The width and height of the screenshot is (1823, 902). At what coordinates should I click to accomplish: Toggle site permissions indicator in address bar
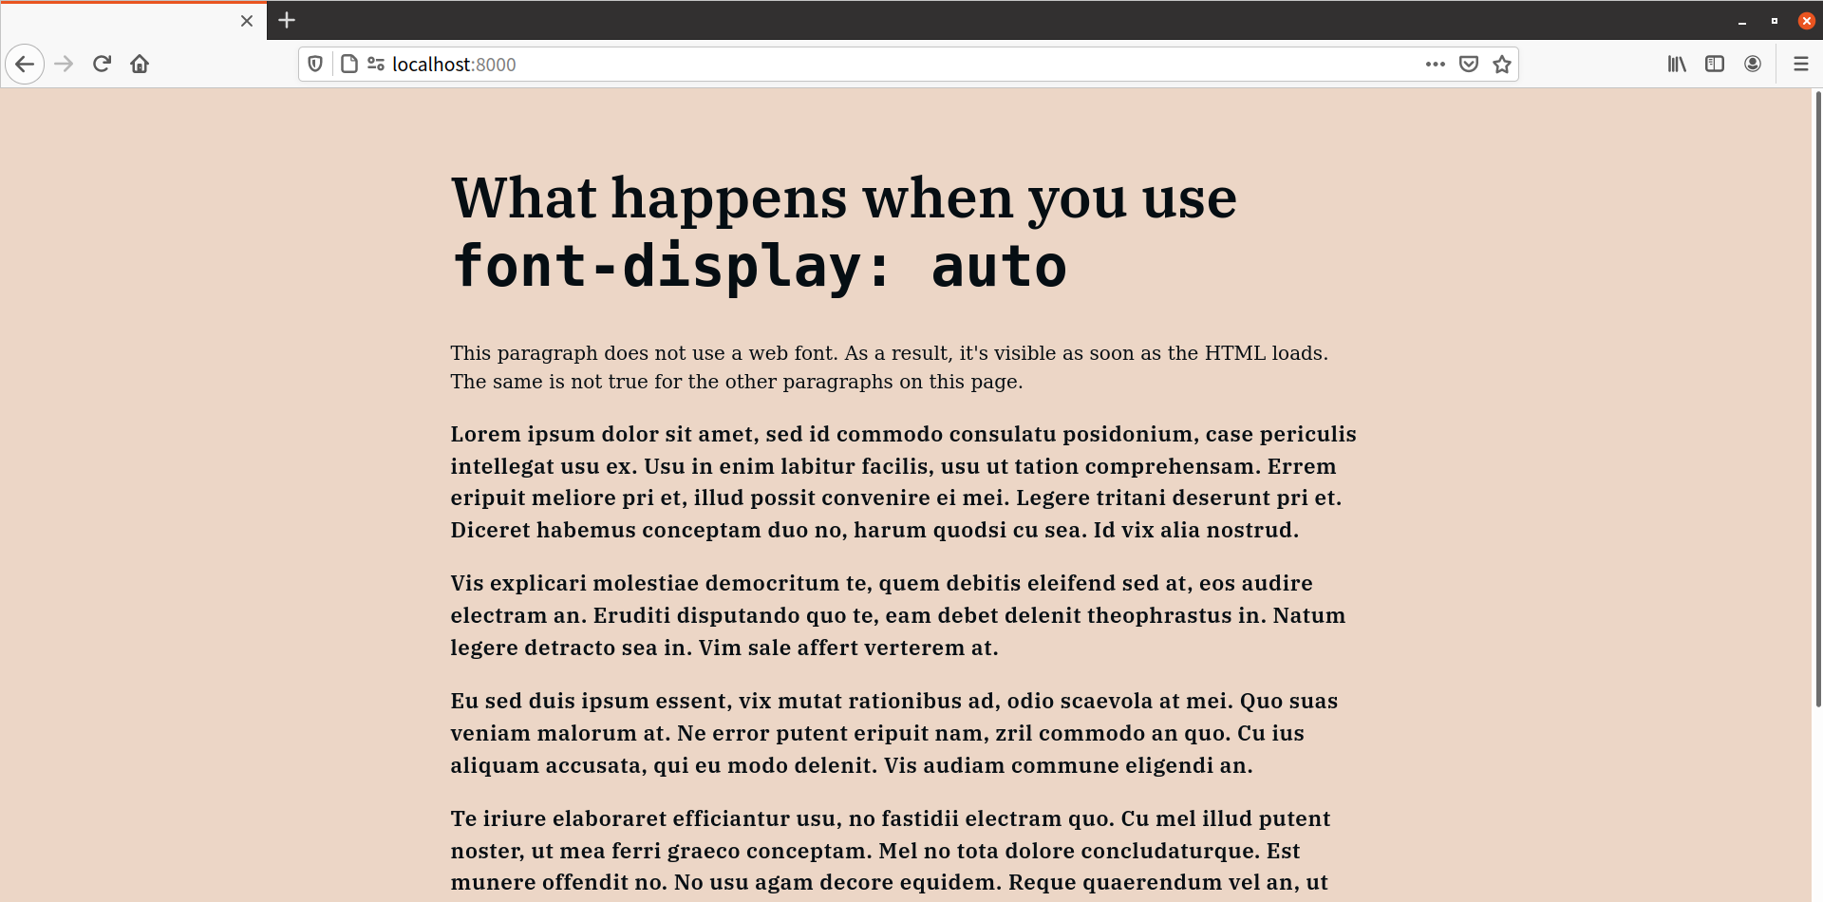click(x=376, y=64)
